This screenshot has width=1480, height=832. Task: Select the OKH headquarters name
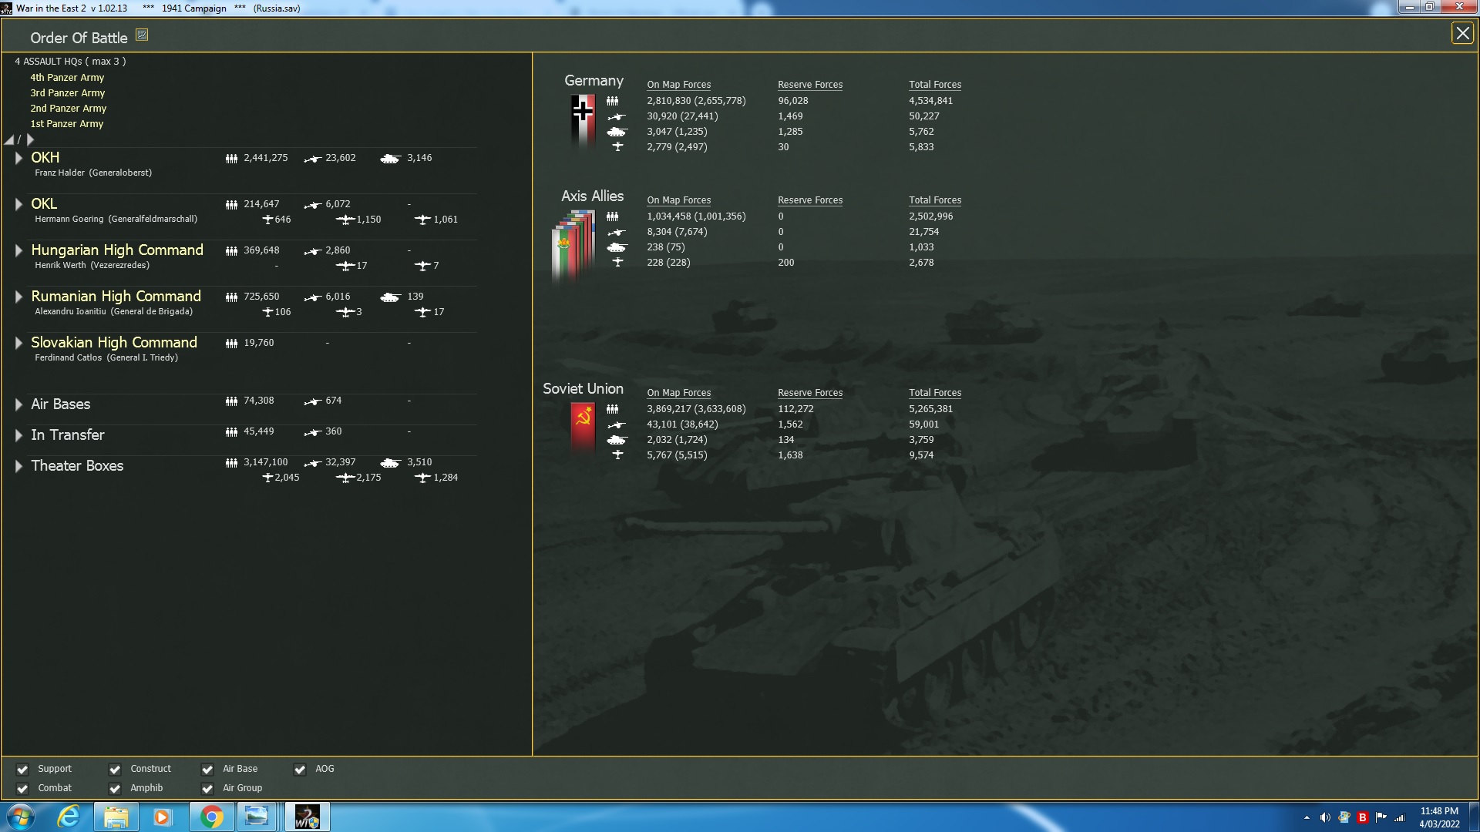(x=45, y=158)
